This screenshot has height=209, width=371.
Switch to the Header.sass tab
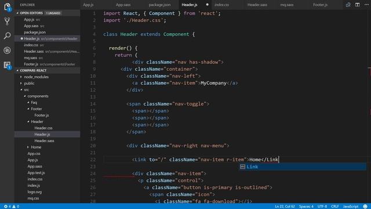click(x=257, y=5)
